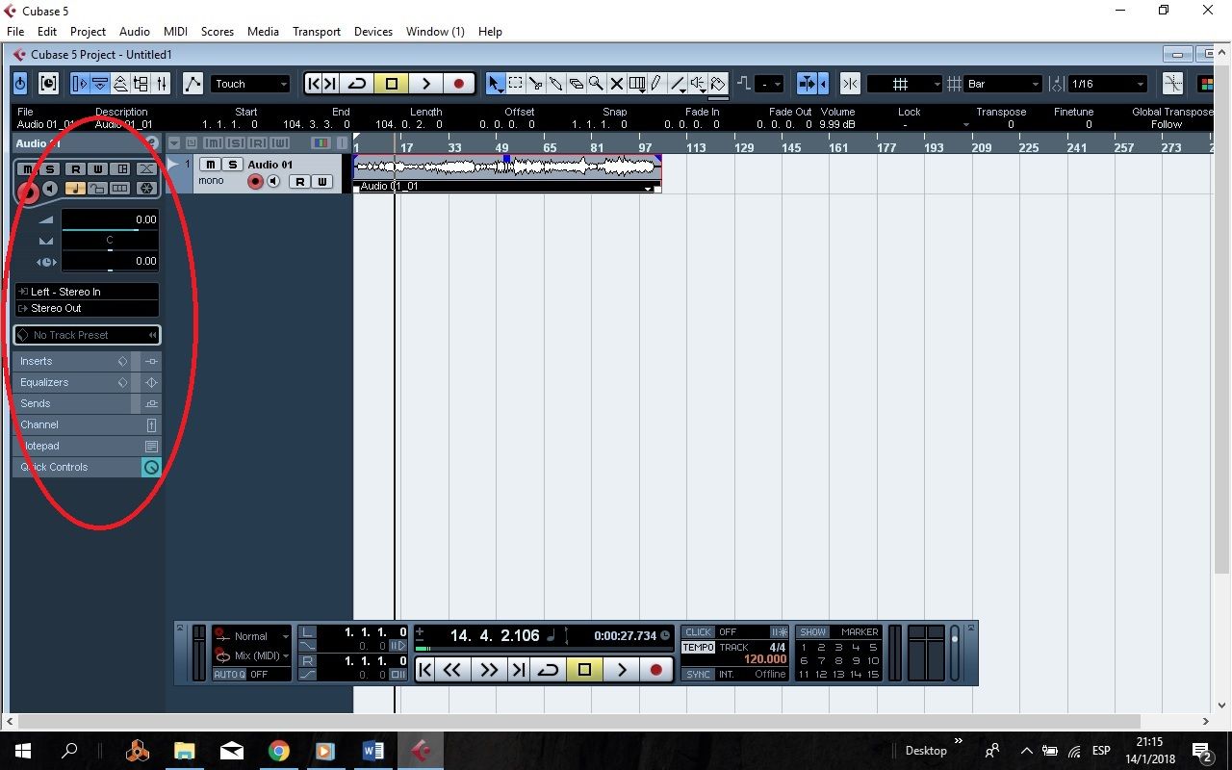
Task: Open Normal record mode dropdown
Action: point(252,636)
